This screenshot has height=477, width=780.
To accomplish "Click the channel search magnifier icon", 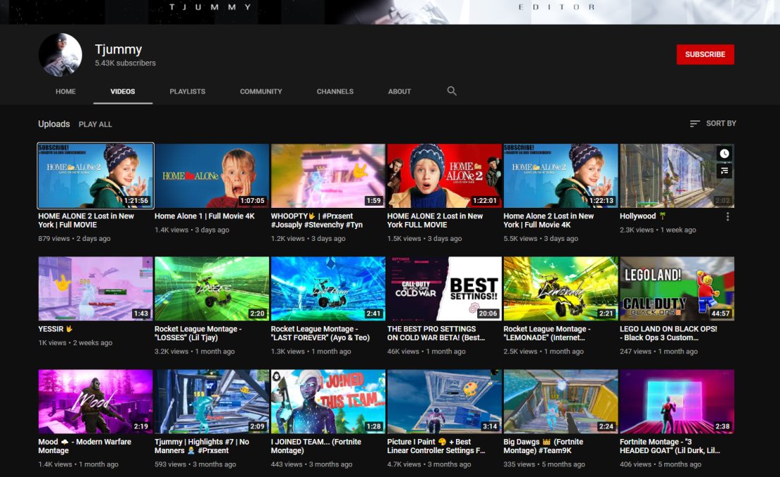I will point(452,91).
